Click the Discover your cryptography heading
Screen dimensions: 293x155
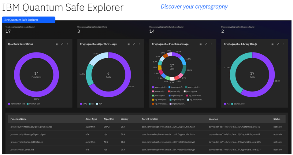point(194,7)
